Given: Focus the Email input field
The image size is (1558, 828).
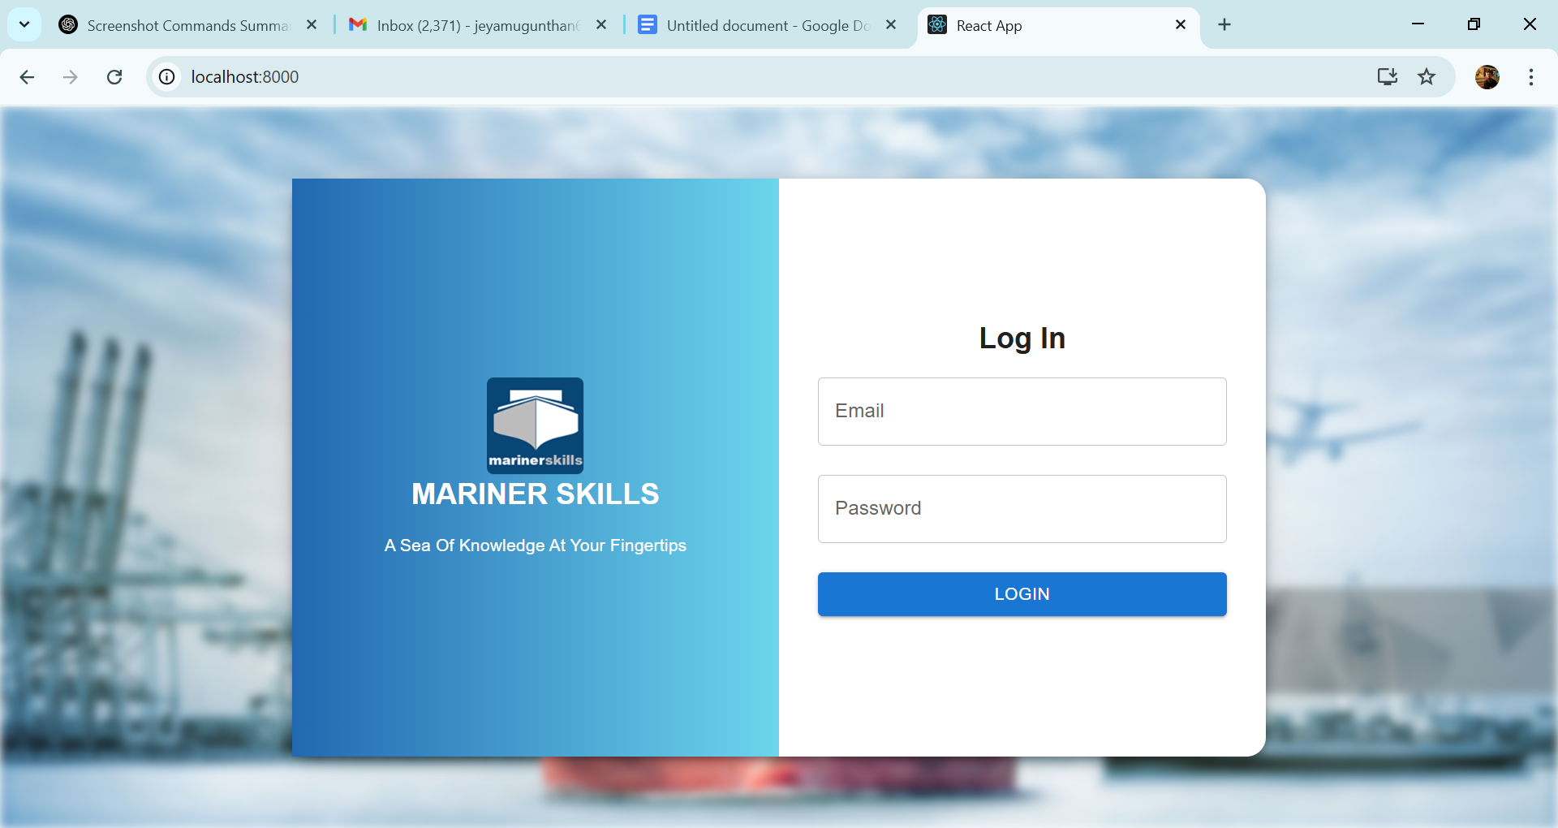Looking at the screenshot, I should 1022,412.
